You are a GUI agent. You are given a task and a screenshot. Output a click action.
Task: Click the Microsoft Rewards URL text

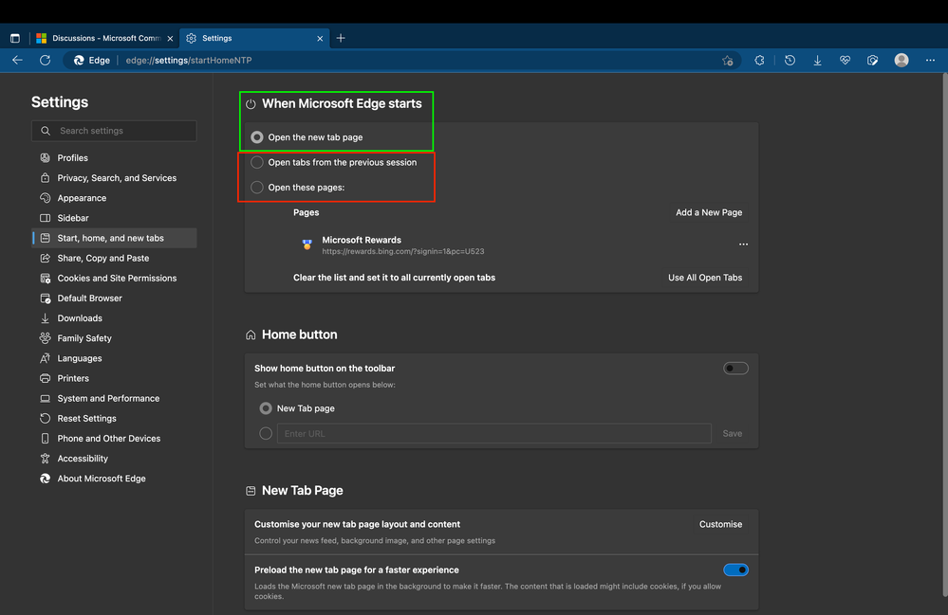[x=402, y=252]
